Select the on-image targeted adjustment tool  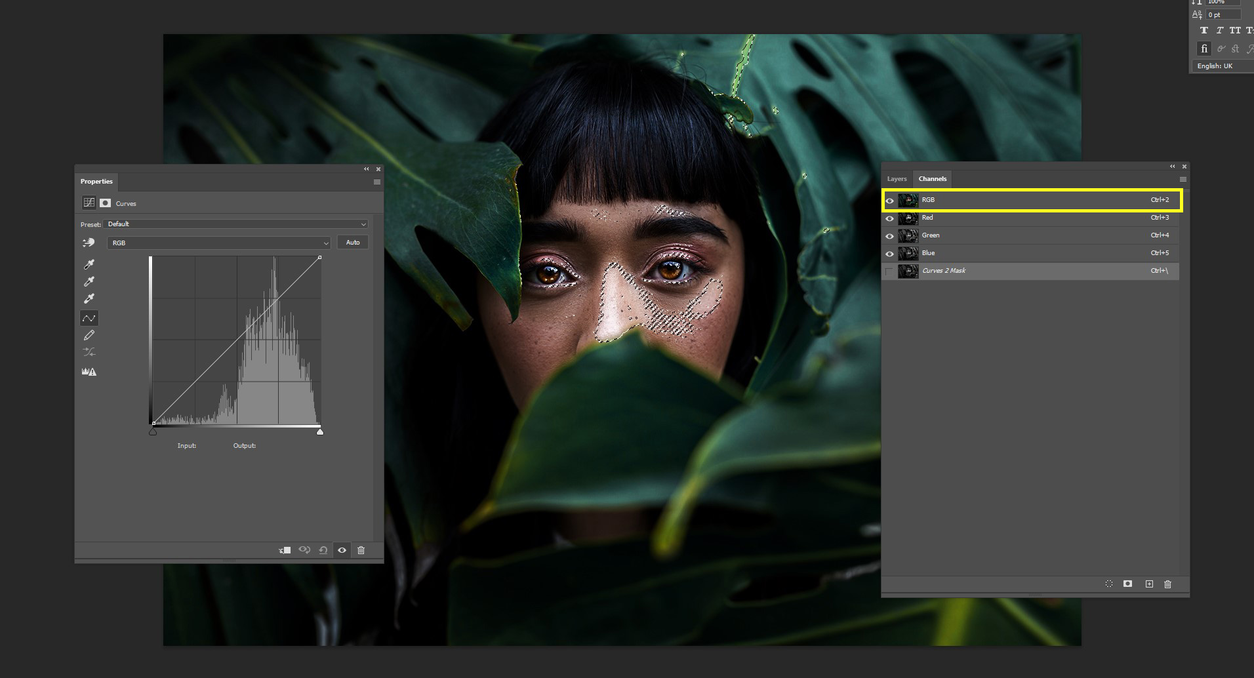pyautogui.click(x=89, y=243)
